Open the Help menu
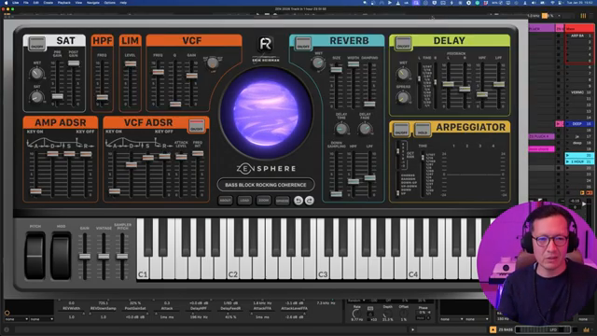Image resolution: width=597 pixels, height=336 pixels. 123,3
